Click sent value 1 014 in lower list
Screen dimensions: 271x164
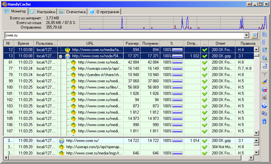coord(195,141)
